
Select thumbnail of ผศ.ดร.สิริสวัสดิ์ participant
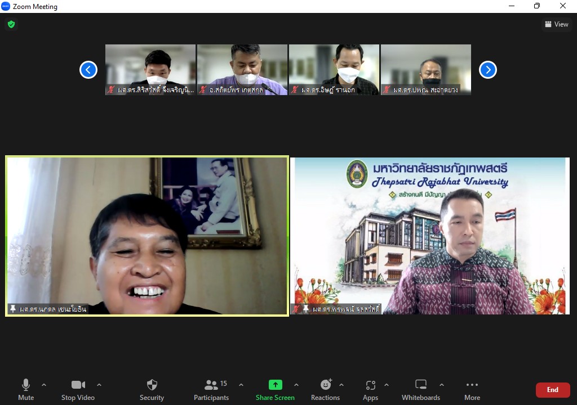point(150,70)
